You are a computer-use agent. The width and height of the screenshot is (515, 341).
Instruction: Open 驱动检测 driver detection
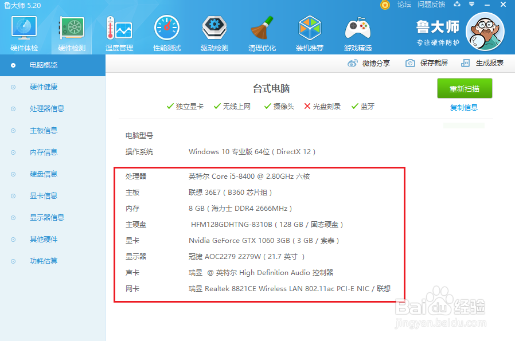[214, 33]
